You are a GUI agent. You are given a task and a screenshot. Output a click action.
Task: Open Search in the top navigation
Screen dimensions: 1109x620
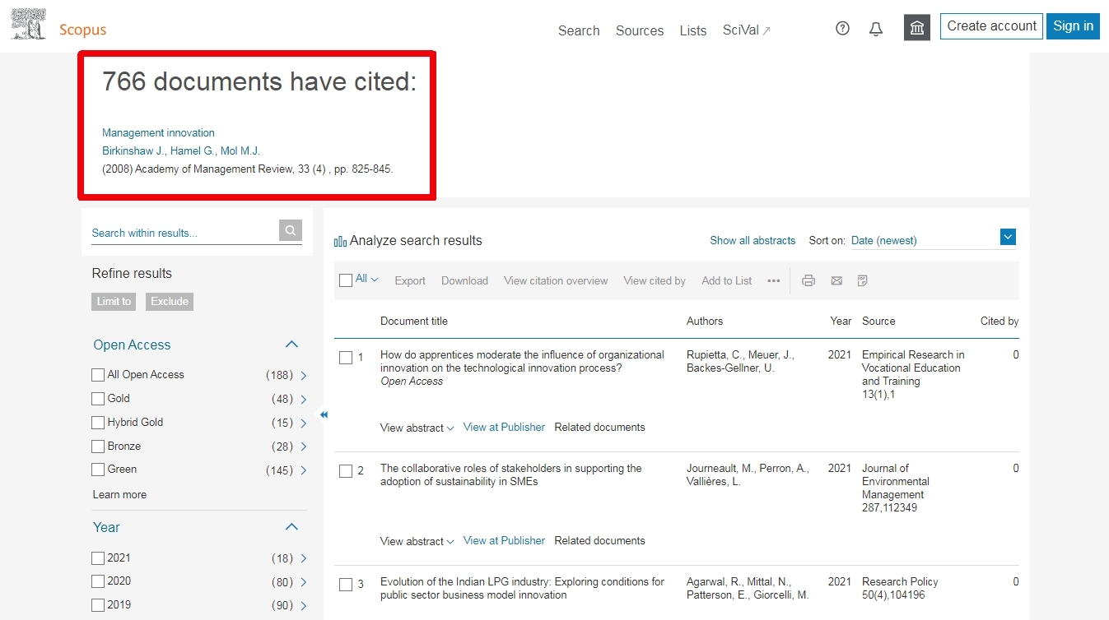pyautogui.click(x=579, y=30)
